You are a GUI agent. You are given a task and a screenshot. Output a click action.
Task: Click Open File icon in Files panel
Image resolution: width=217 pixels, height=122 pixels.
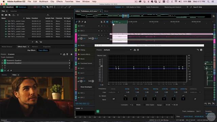2,15
